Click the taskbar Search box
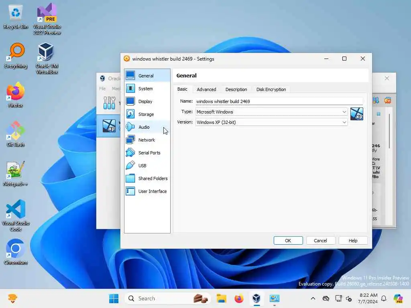The height and width of the screenshot is (308, 411). coord(168,298)
